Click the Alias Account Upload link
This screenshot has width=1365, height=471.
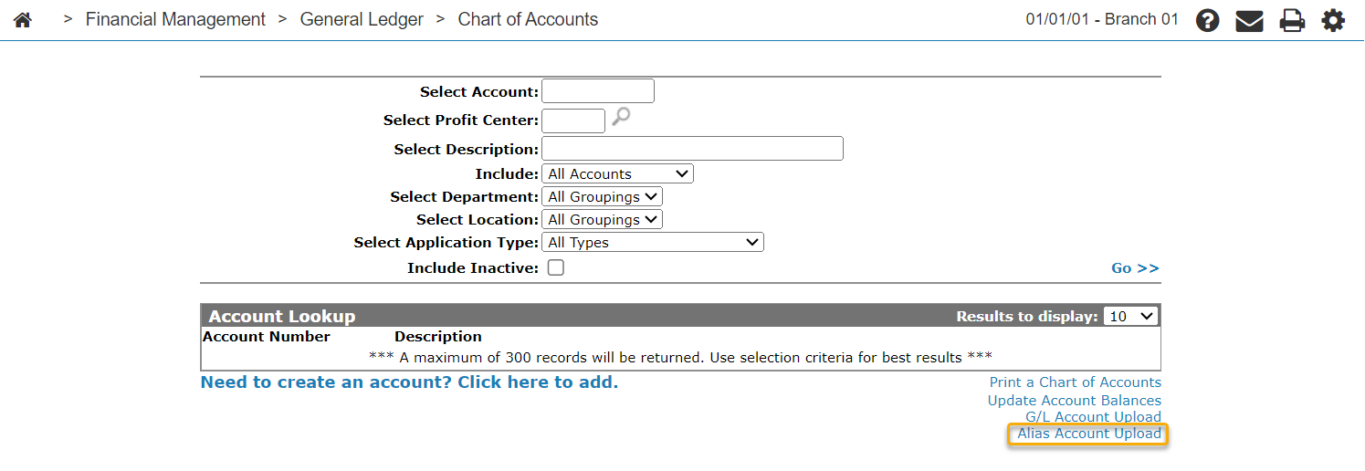click(x=1089, y=434)
